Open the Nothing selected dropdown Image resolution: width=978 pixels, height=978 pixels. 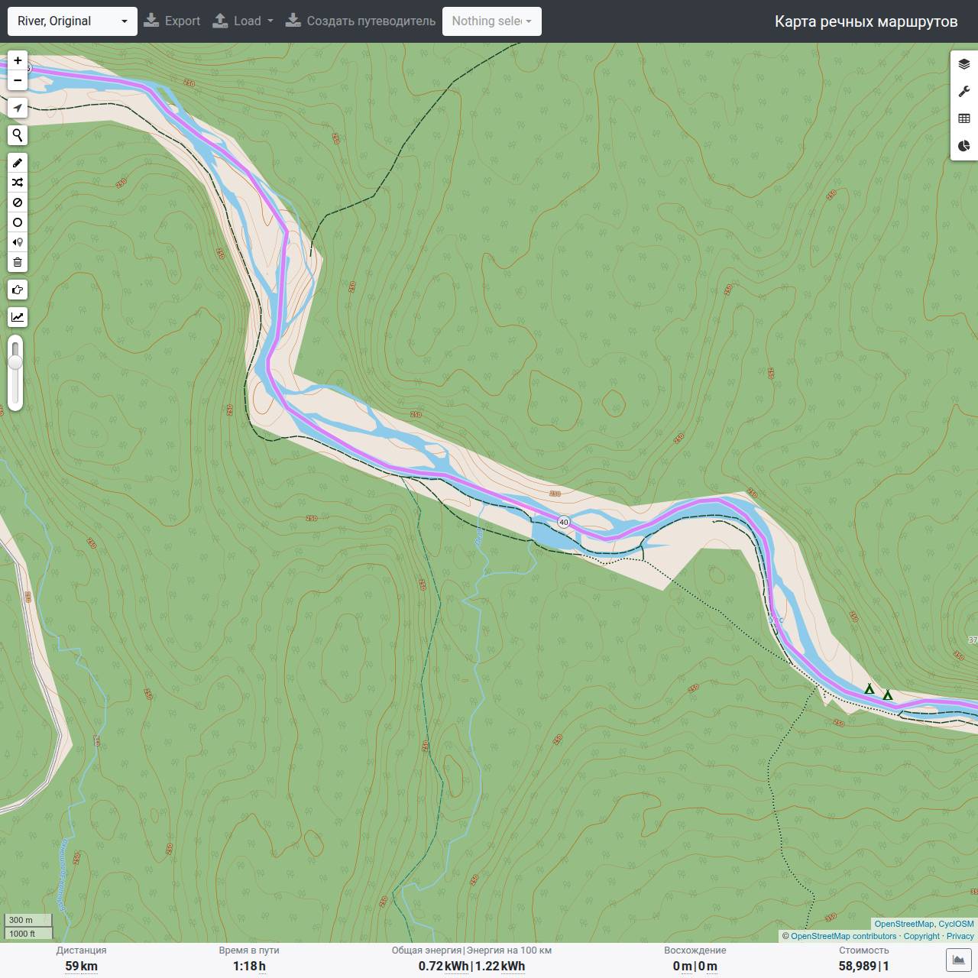[x=492, y=21]
